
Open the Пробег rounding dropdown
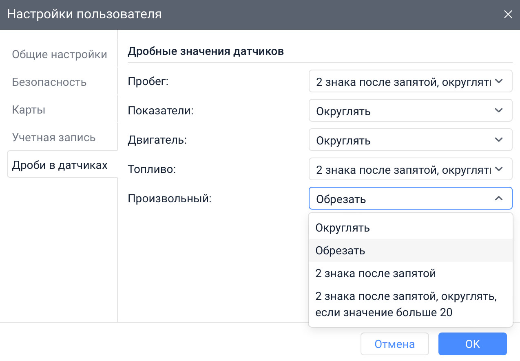410,81
